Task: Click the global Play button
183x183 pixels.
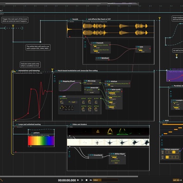Action: (78, 180)
